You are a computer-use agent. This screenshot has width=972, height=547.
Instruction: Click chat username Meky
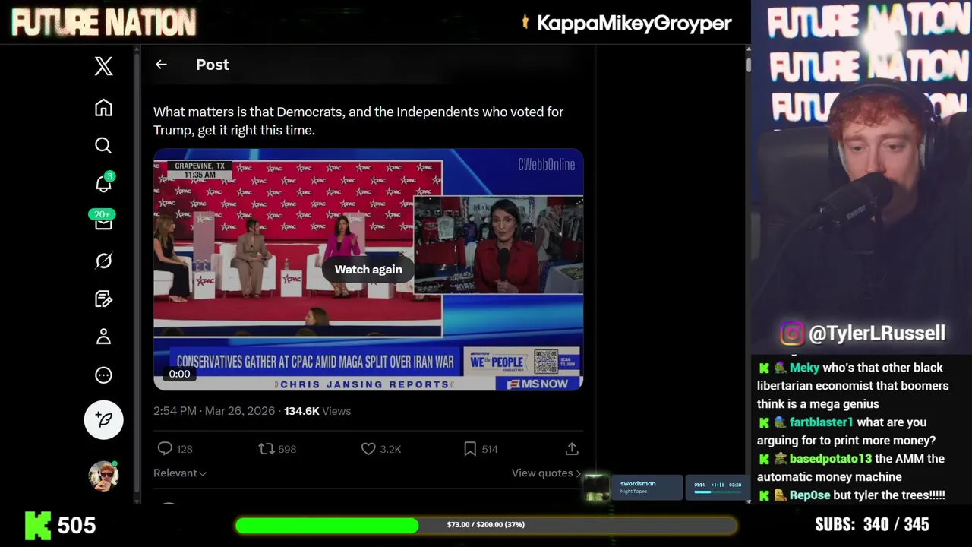click(x=804, y=368)
